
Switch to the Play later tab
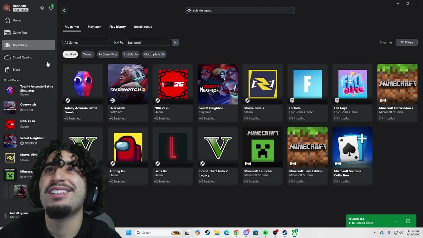pyautogui.click(x=94, y=27)
